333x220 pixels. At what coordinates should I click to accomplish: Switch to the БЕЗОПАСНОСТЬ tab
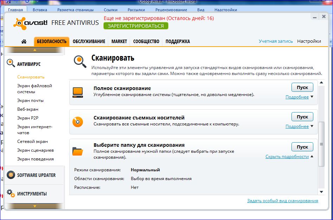click(x=52, y=41)
